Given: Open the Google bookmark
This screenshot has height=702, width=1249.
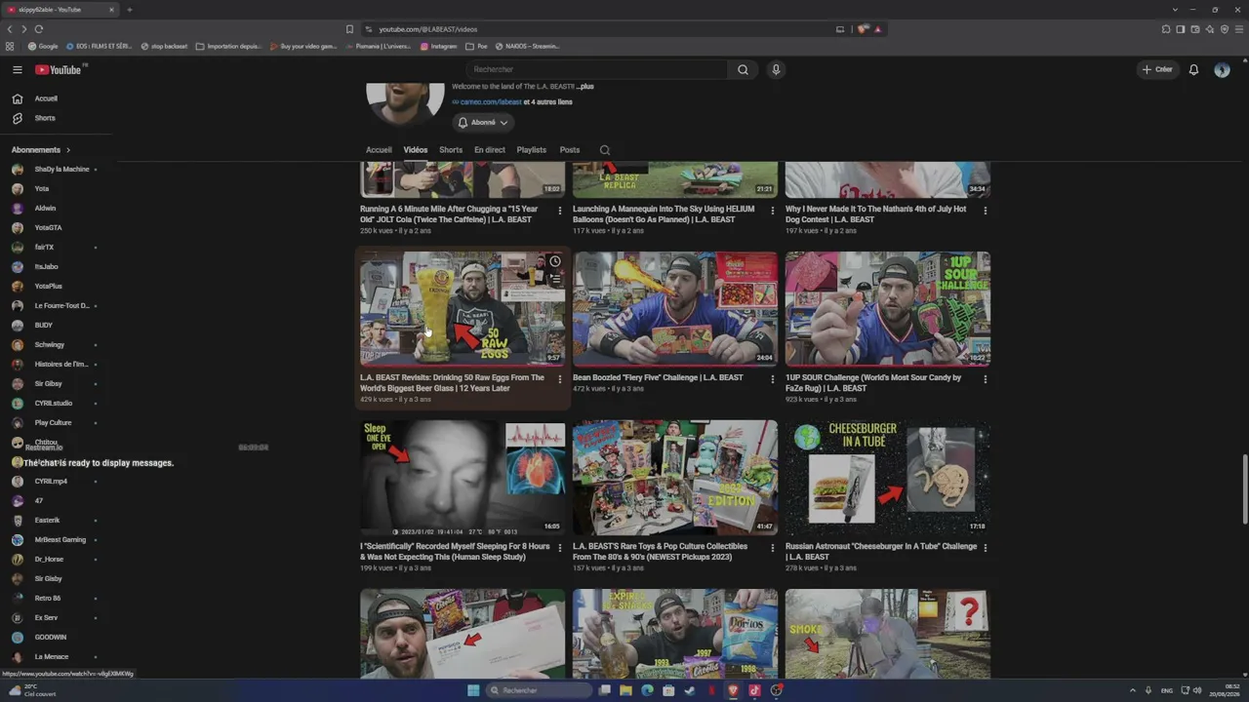Looking at the screenshot, I should (43, 46).
